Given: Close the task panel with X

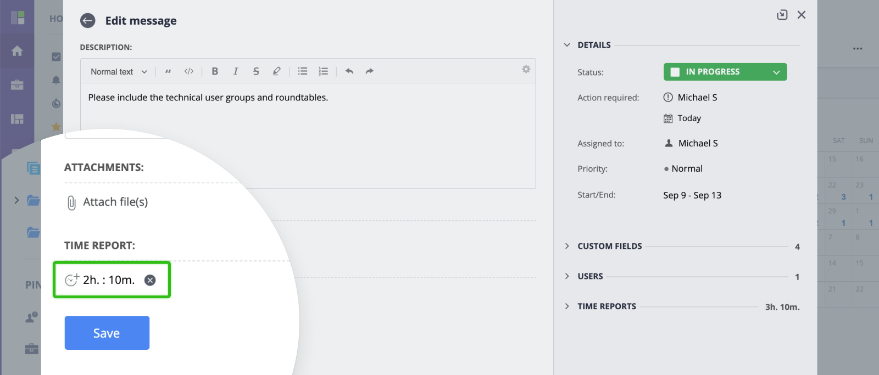Looking at the screenshot, I should coord(802,15).
